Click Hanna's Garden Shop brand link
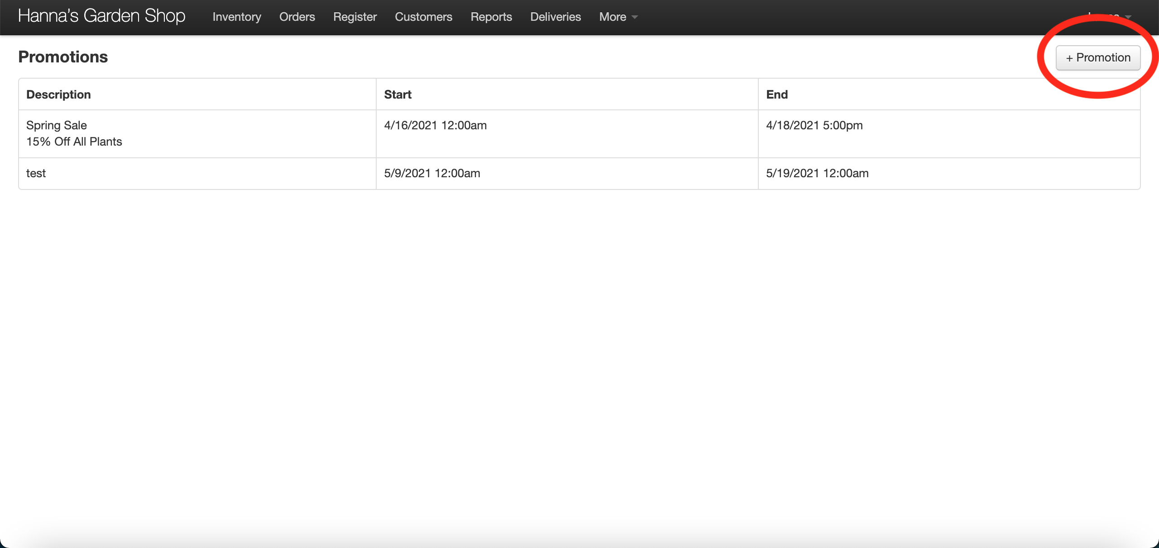The width and height of the screenshot is (1159, 548). (x=102, y=16)
